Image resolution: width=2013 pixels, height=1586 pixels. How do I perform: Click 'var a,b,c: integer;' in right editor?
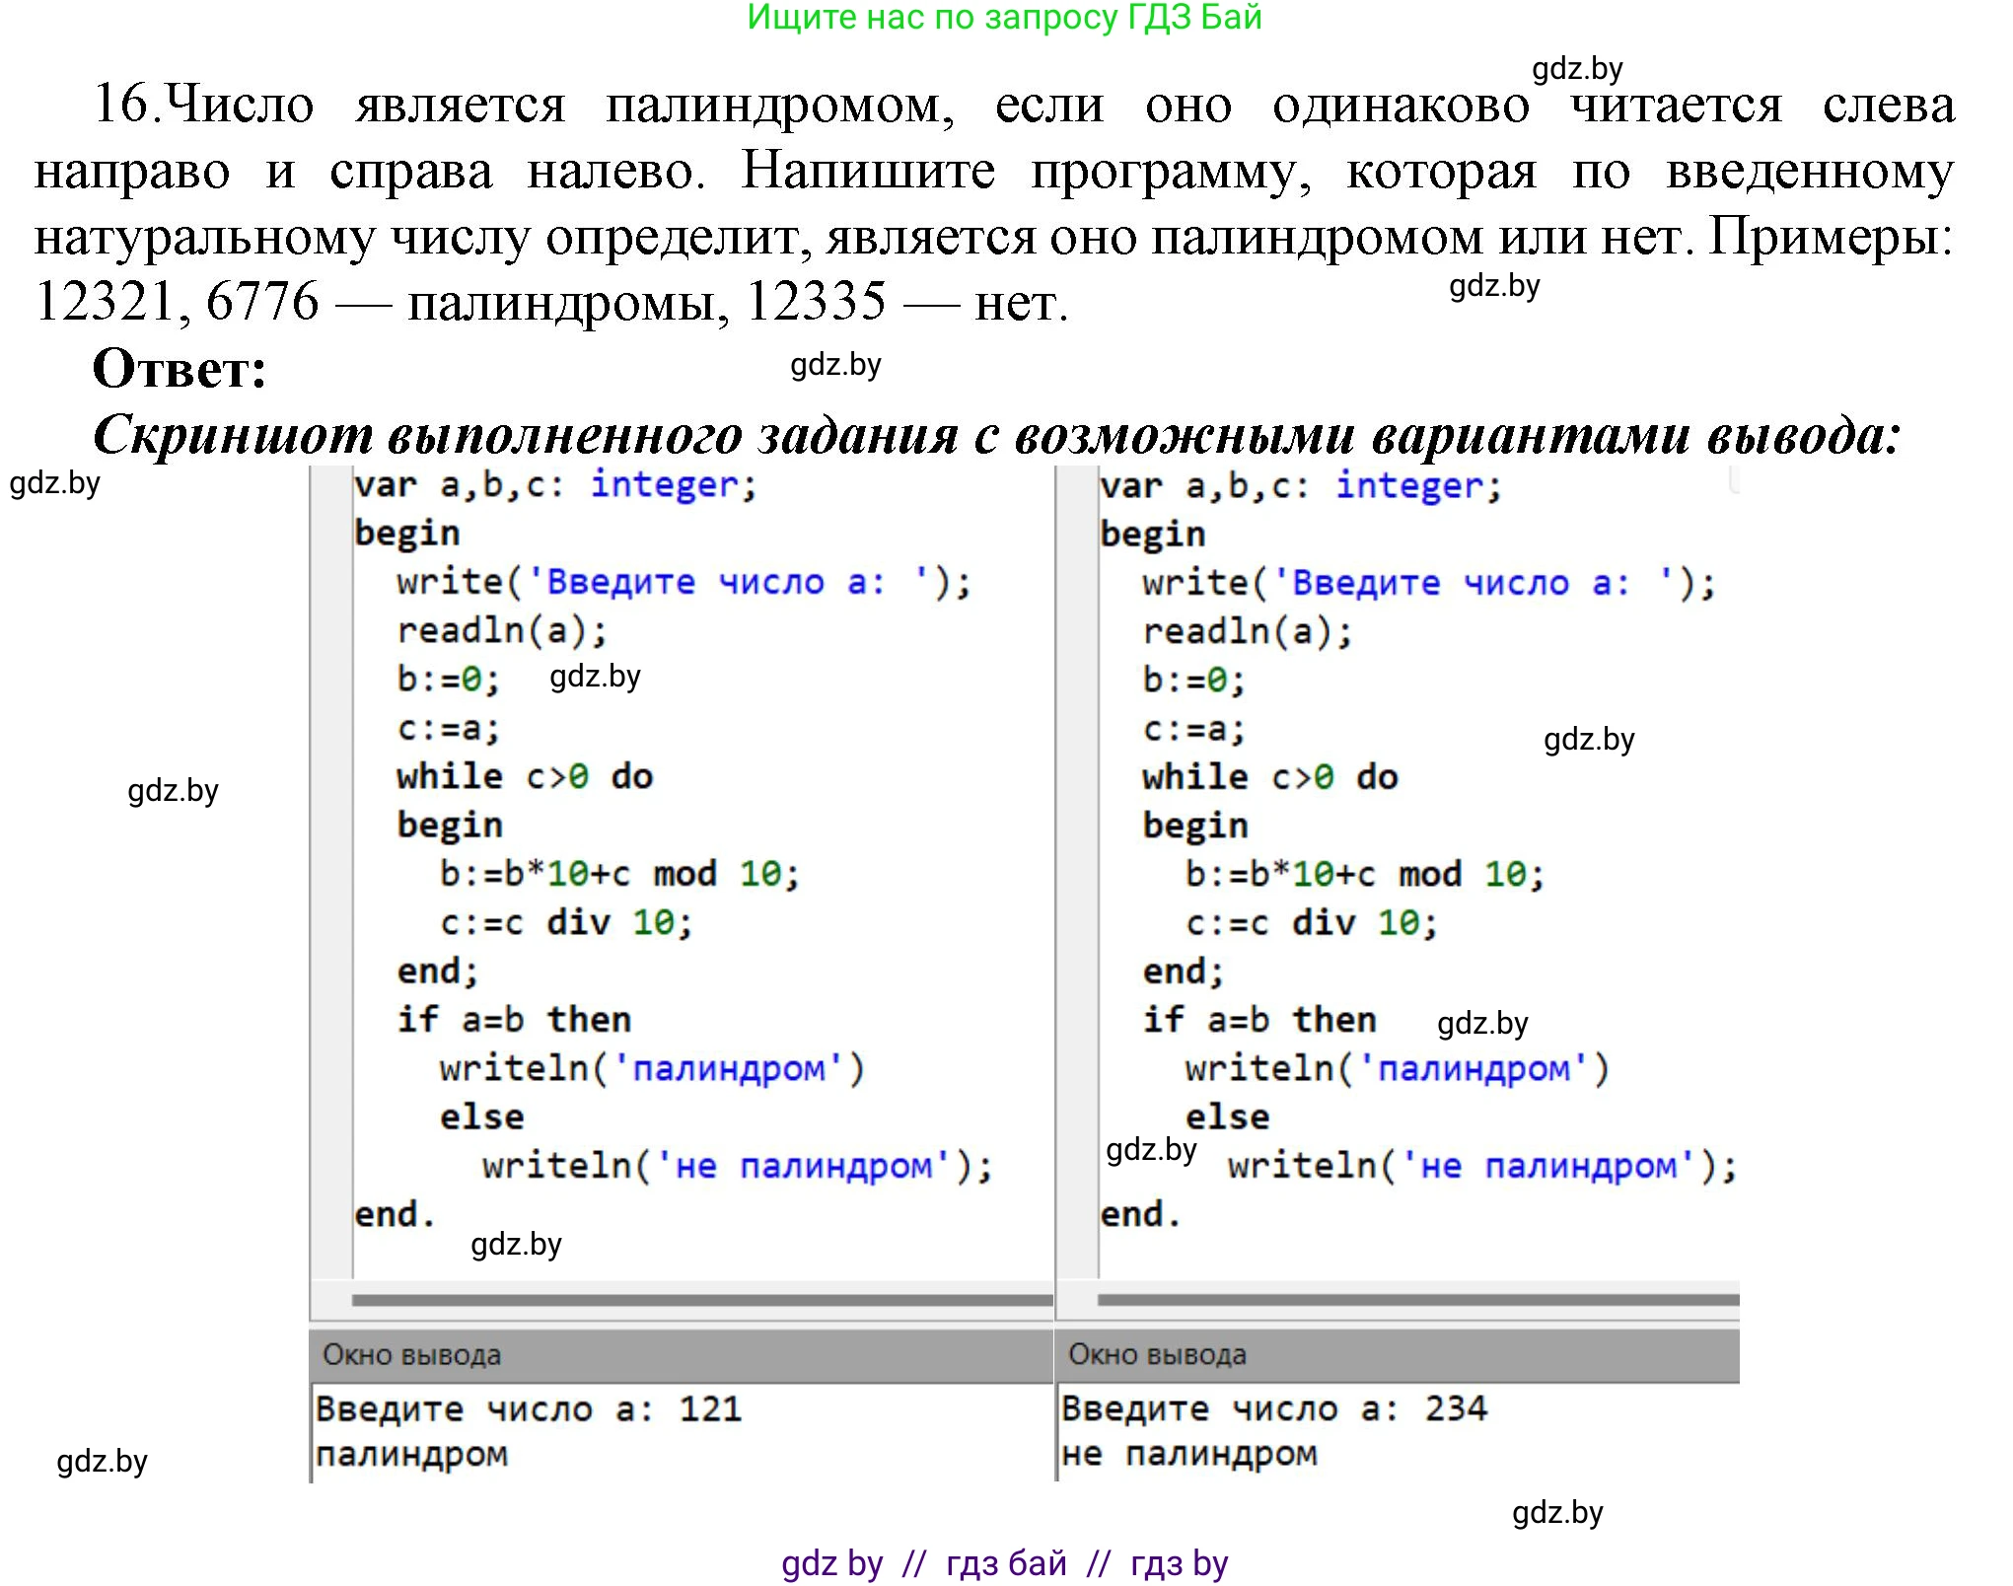(1300, 486)
